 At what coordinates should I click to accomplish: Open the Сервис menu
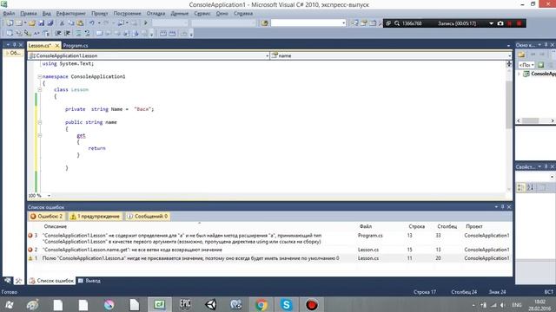click(x=202, y=14)
